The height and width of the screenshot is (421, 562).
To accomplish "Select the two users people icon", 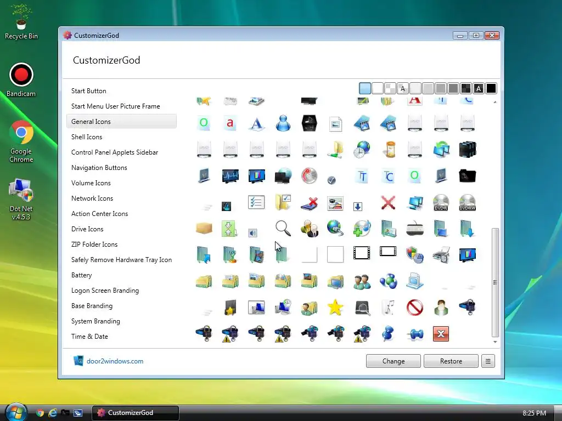I will click(362, 281).
